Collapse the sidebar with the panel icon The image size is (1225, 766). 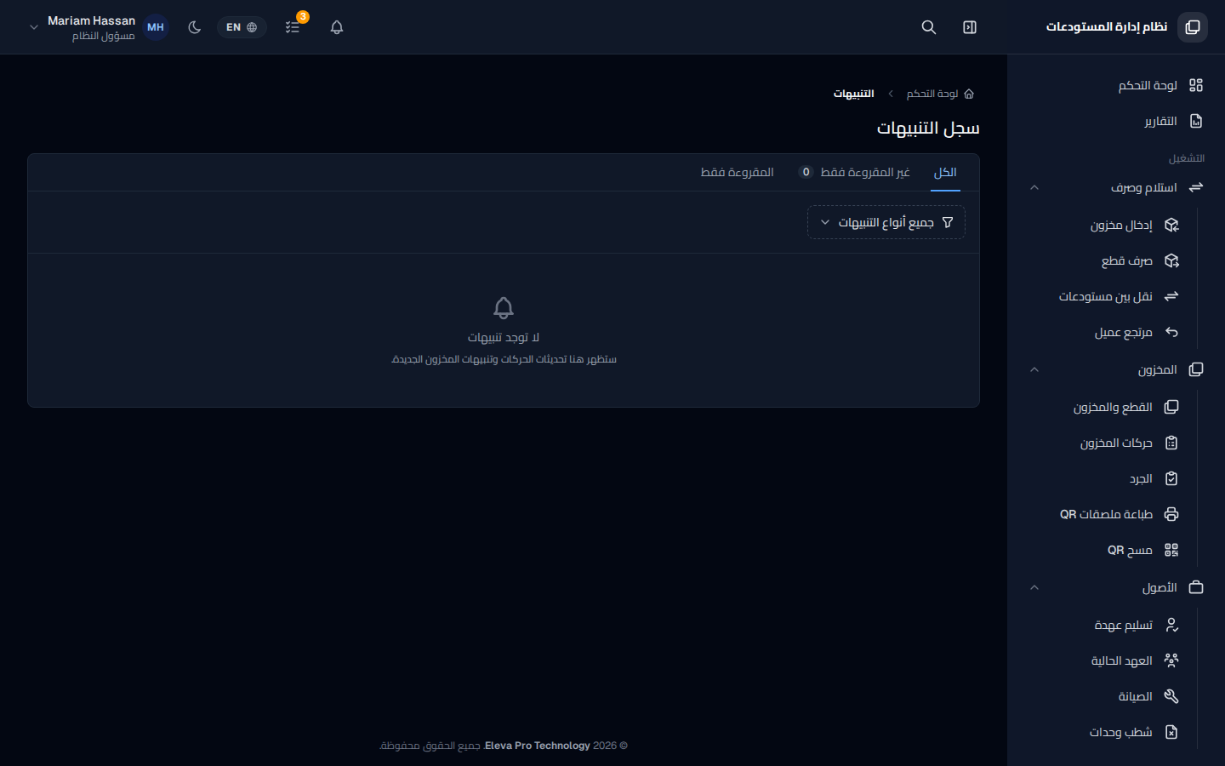pos(970,27)
